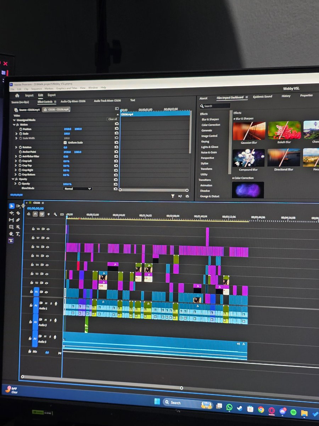Image resolution: width=319 pixels, height=426 pixels.
Task: Open the Blend Mode dropdown (Normal)
Action: click(77, 189)
